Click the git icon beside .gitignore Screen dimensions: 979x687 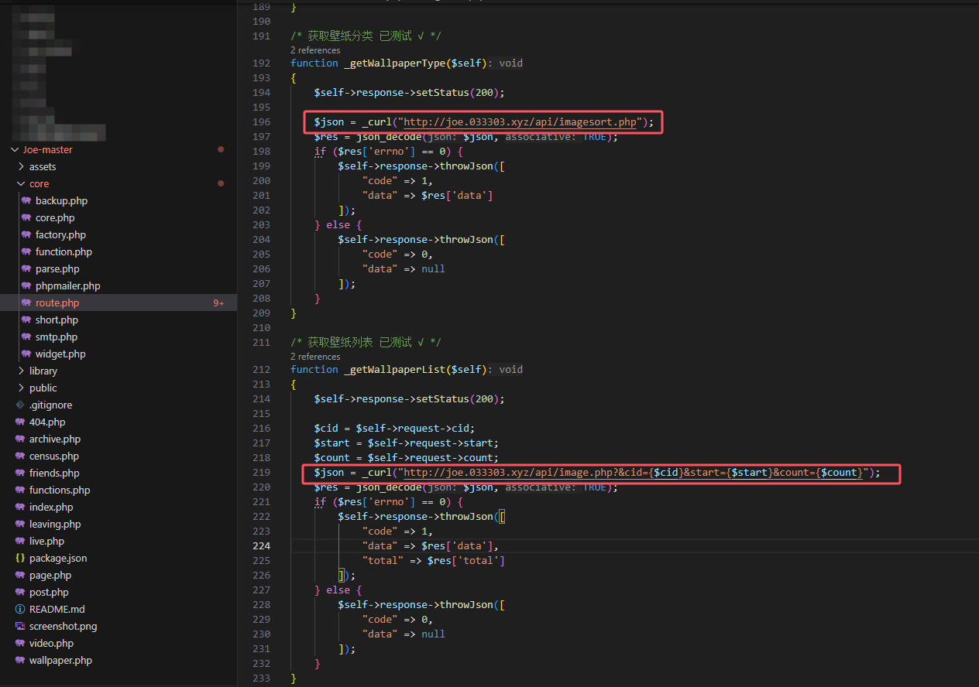[21, 405]
